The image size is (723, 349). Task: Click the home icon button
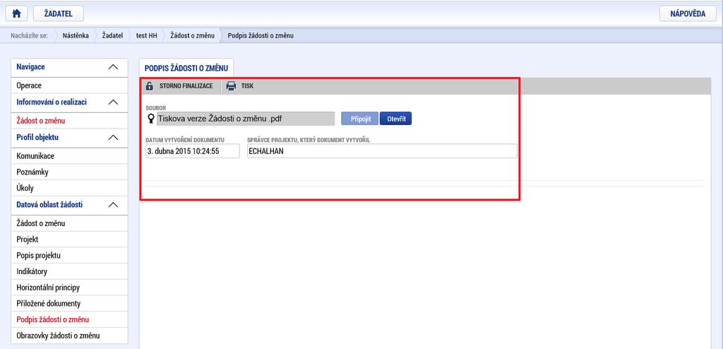[17, 13]
